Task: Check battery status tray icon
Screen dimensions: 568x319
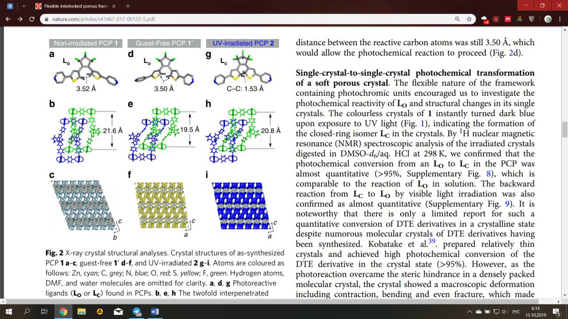Action: pyautogui.click(x=488, y=311)
